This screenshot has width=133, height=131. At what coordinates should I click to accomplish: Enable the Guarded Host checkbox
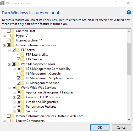[9, 31]
